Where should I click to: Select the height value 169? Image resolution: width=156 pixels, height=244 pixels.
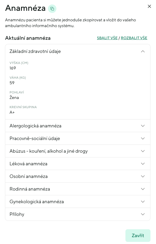tap(13, 68)
